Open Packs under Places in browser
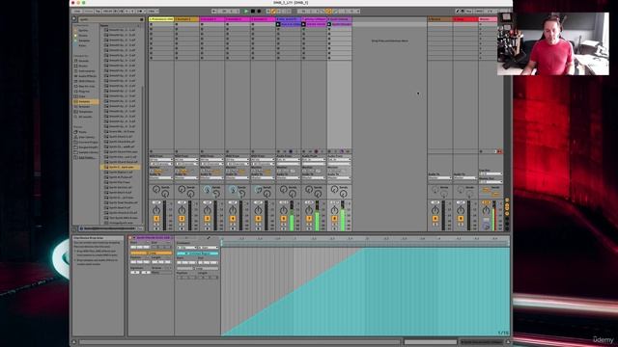 (83, 132)
